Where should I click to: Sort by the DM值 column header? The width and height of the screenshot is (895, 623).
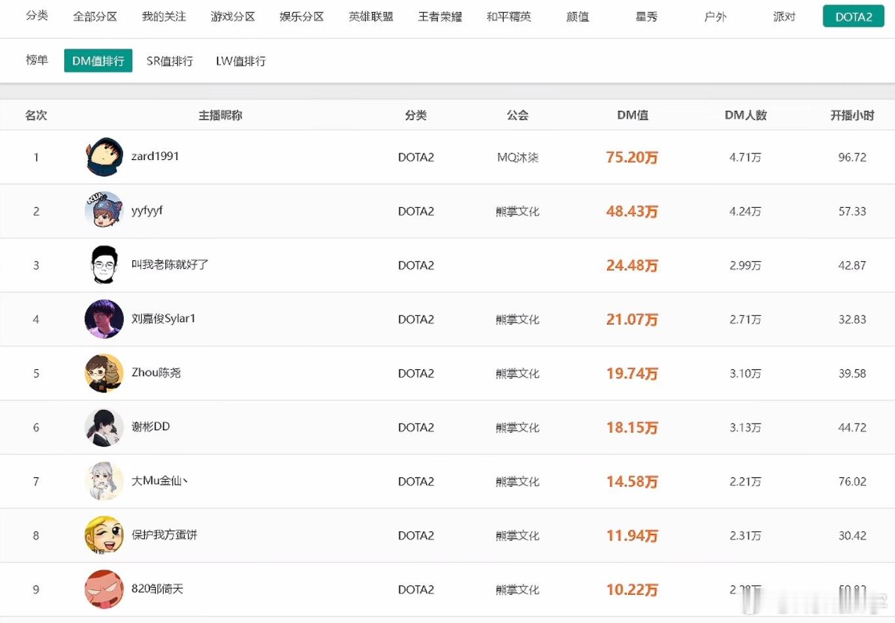(x=633, y=115)
